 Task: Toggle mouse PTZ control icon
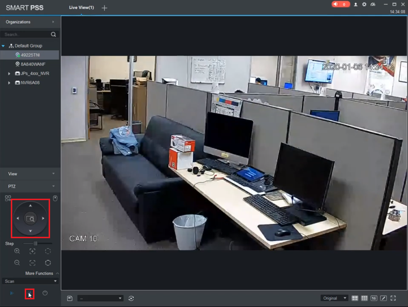(55, 198)
